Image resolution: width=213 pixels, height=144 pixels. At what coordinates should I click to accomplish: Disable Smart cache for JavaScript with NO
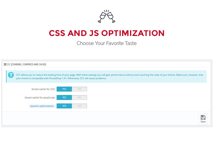click(x=80, y=98)
